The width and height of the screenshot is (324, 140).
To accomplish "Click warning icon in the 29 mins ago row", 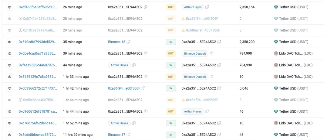I will 183,30.
